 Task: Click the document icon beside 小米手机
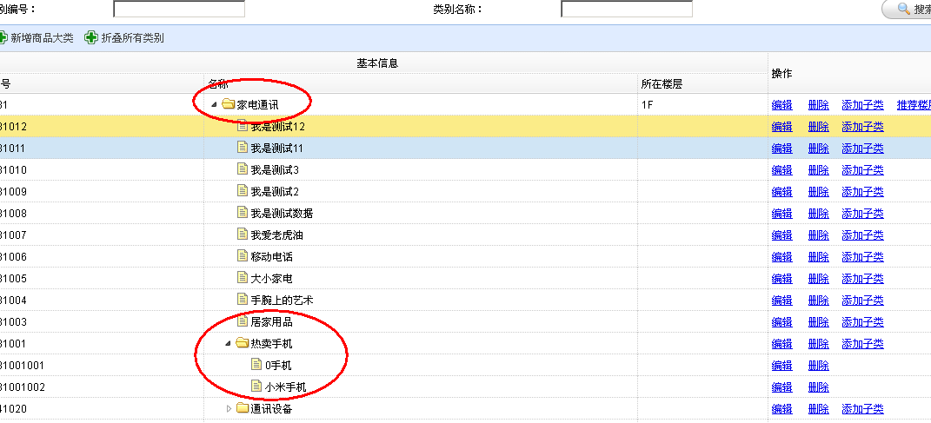coord(256,387)
